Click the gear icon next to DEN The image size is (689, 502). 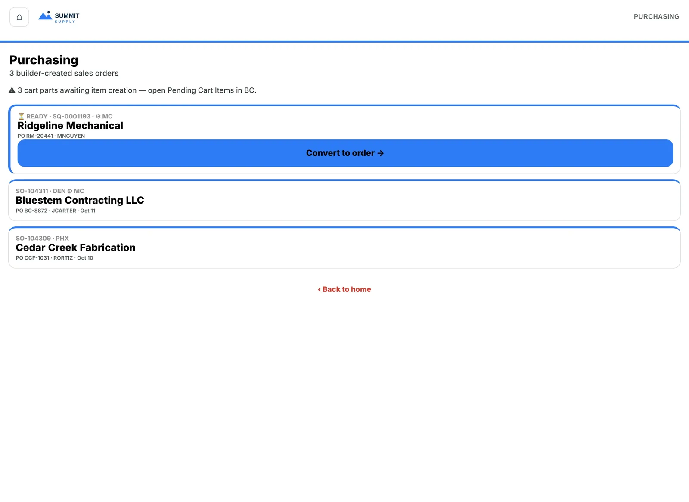tap(70, 191)
